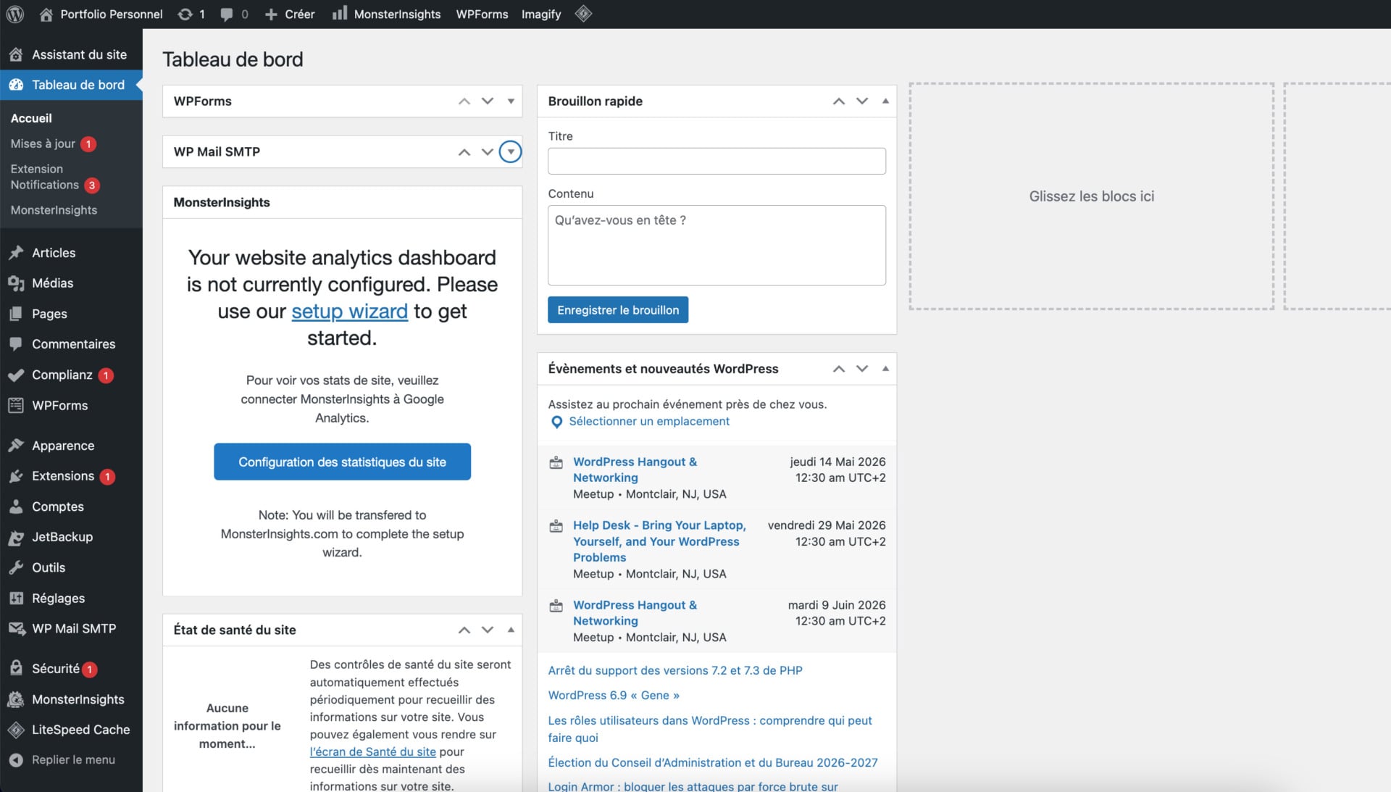Open Portfolio Personnel site name
This screenshot has height=792, width=1391.
[x=112, y=14]
